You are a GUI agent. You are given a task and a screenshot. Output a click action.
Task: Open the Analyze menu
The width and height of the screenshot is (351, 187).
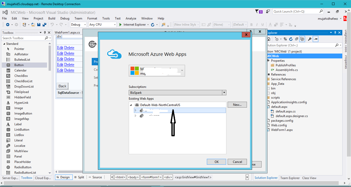pyautogui.click(x=131, y=18)
